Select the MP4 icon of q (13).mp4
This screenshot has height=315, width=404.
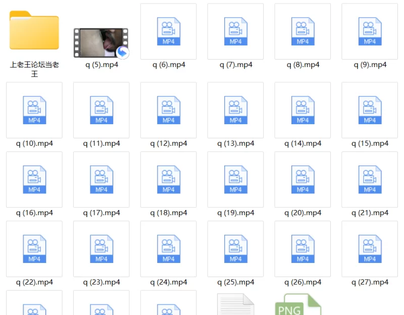235,110
